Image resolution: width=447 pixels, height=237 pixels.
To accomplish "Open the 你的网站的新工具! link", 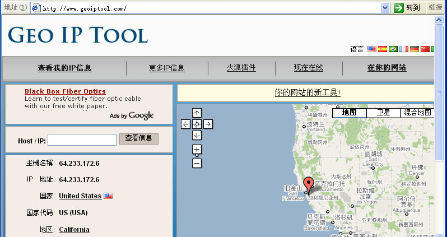I will tap(308, 92).
